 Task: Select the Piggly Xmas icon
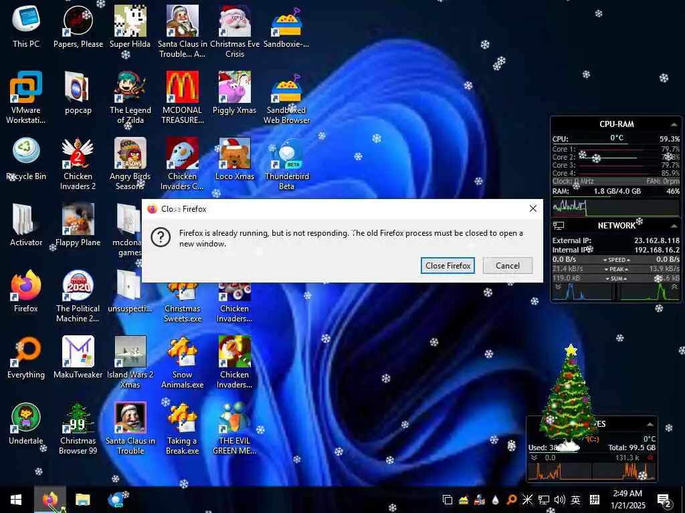pos(235,92)
